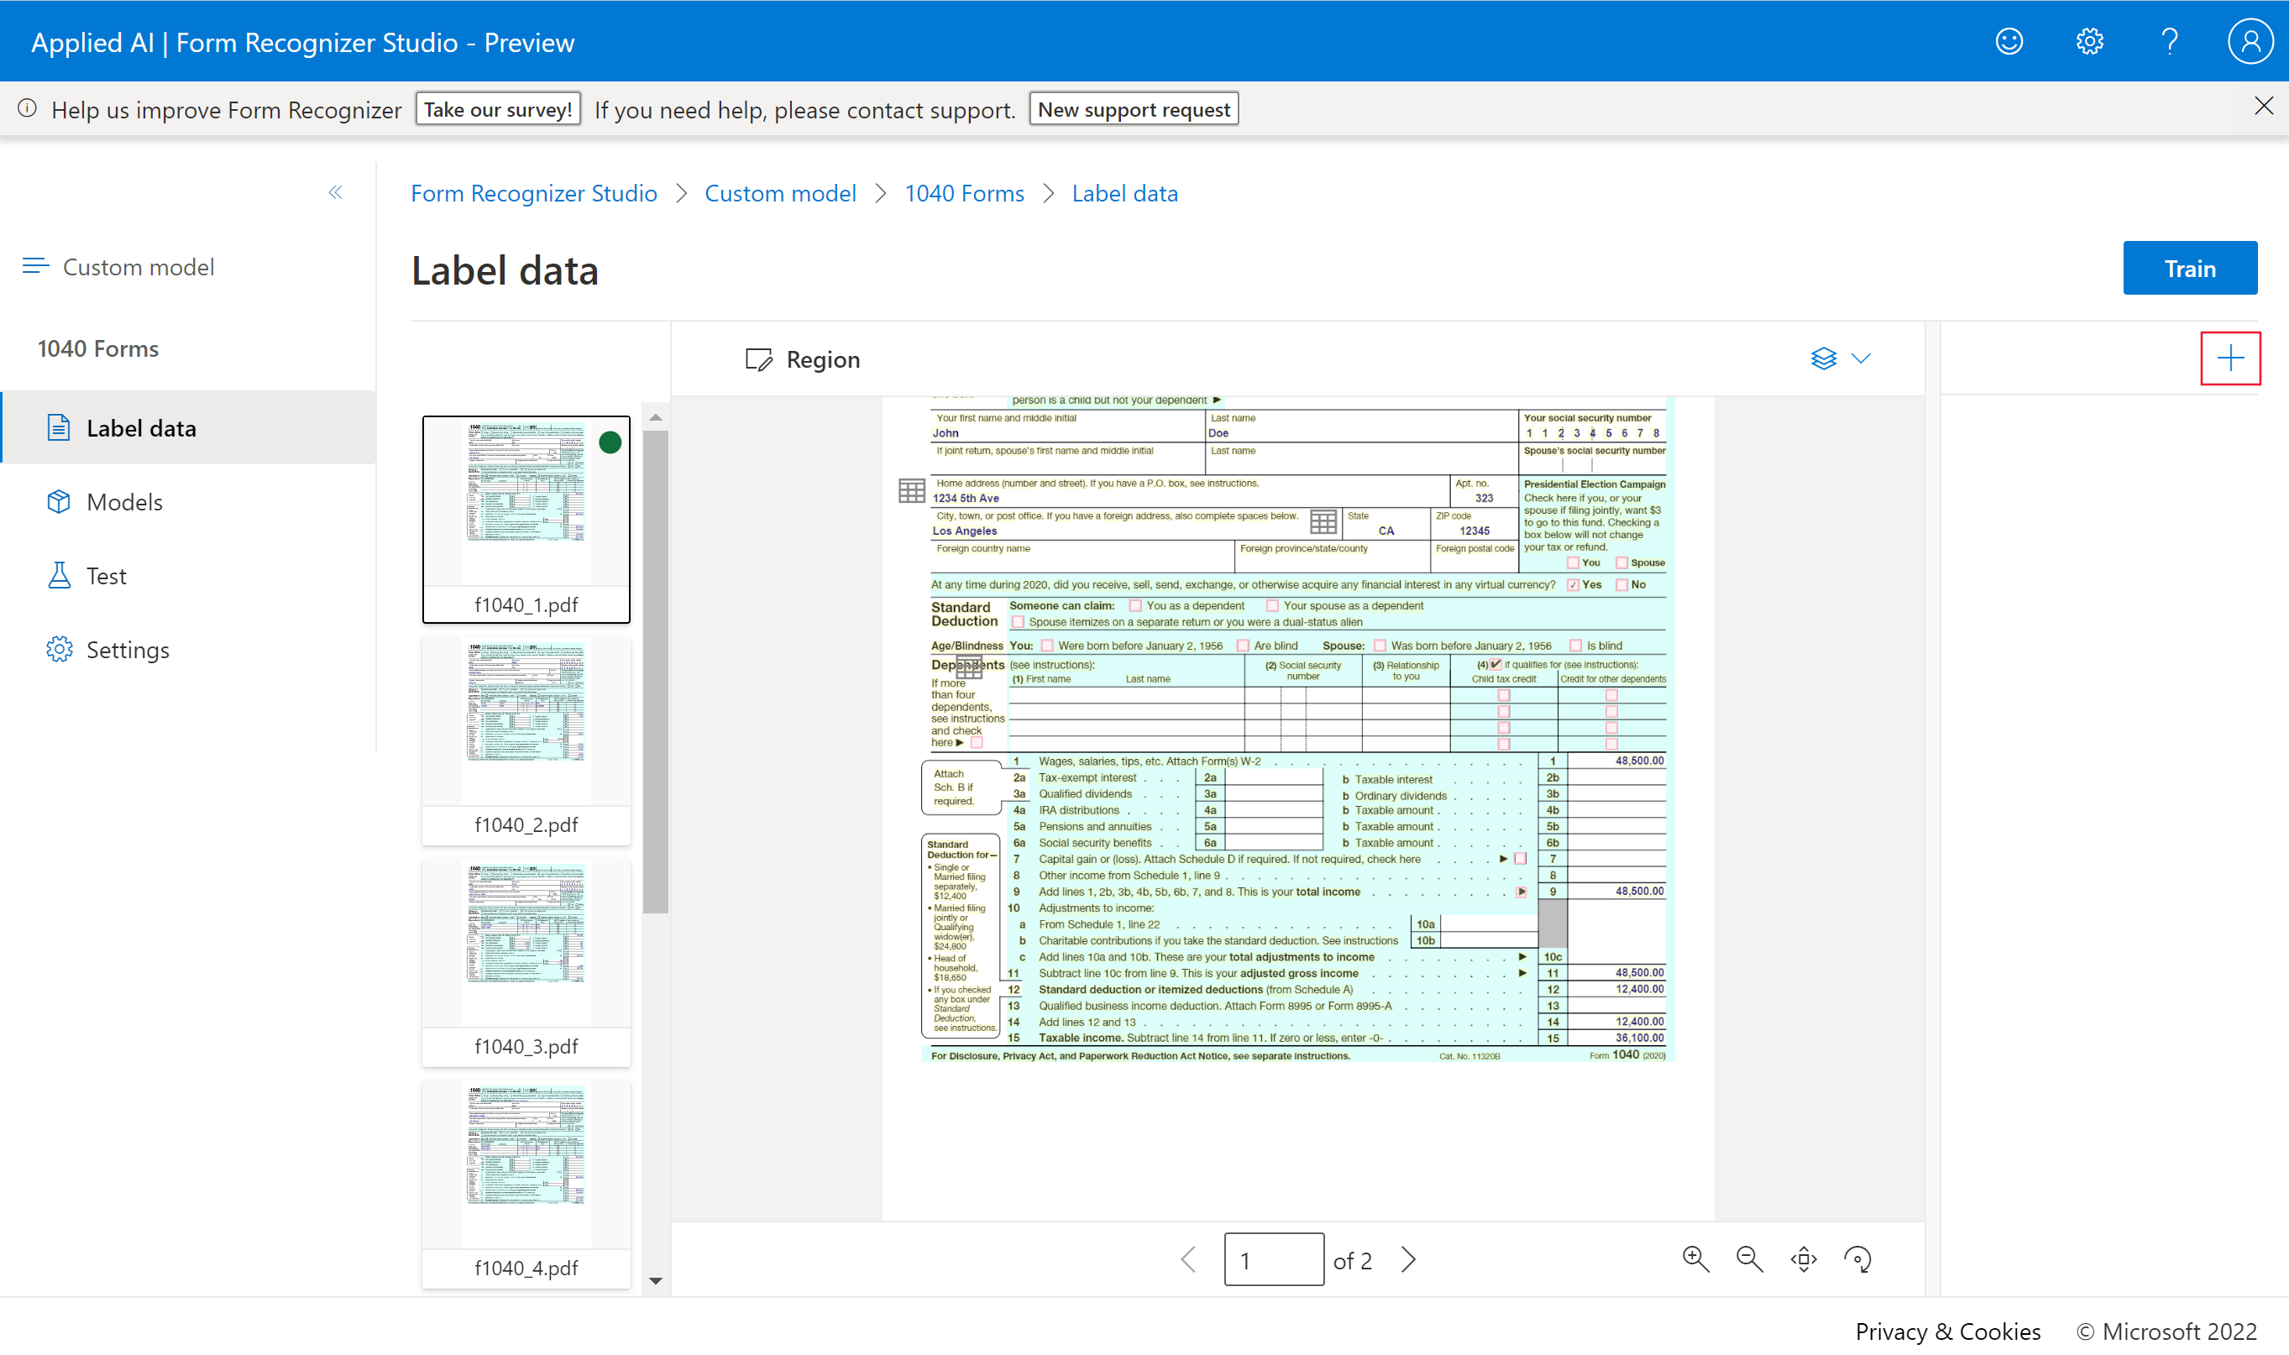Click the table icon next to State field
The width and height of the screenshot is (2289, 1355).
point(1323,521)
